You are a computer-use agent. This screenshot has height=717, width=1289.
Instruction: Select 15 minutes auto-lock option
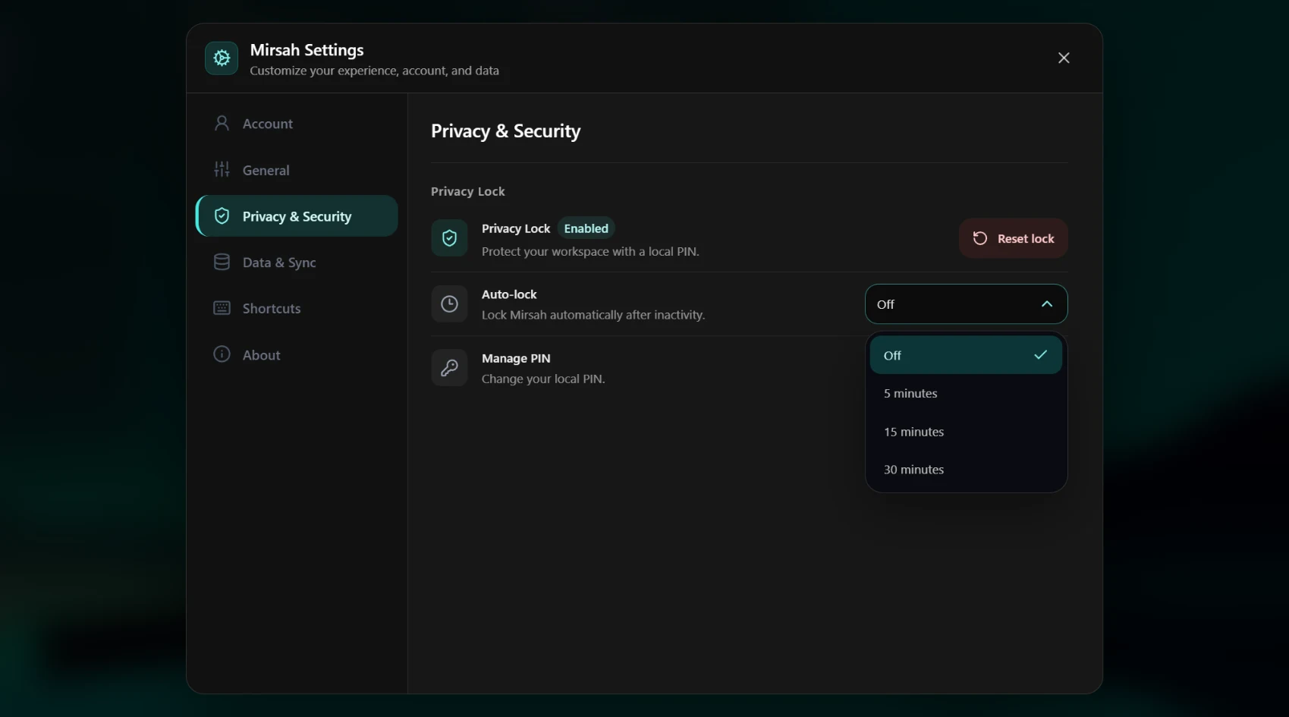[x=966, y=432]
